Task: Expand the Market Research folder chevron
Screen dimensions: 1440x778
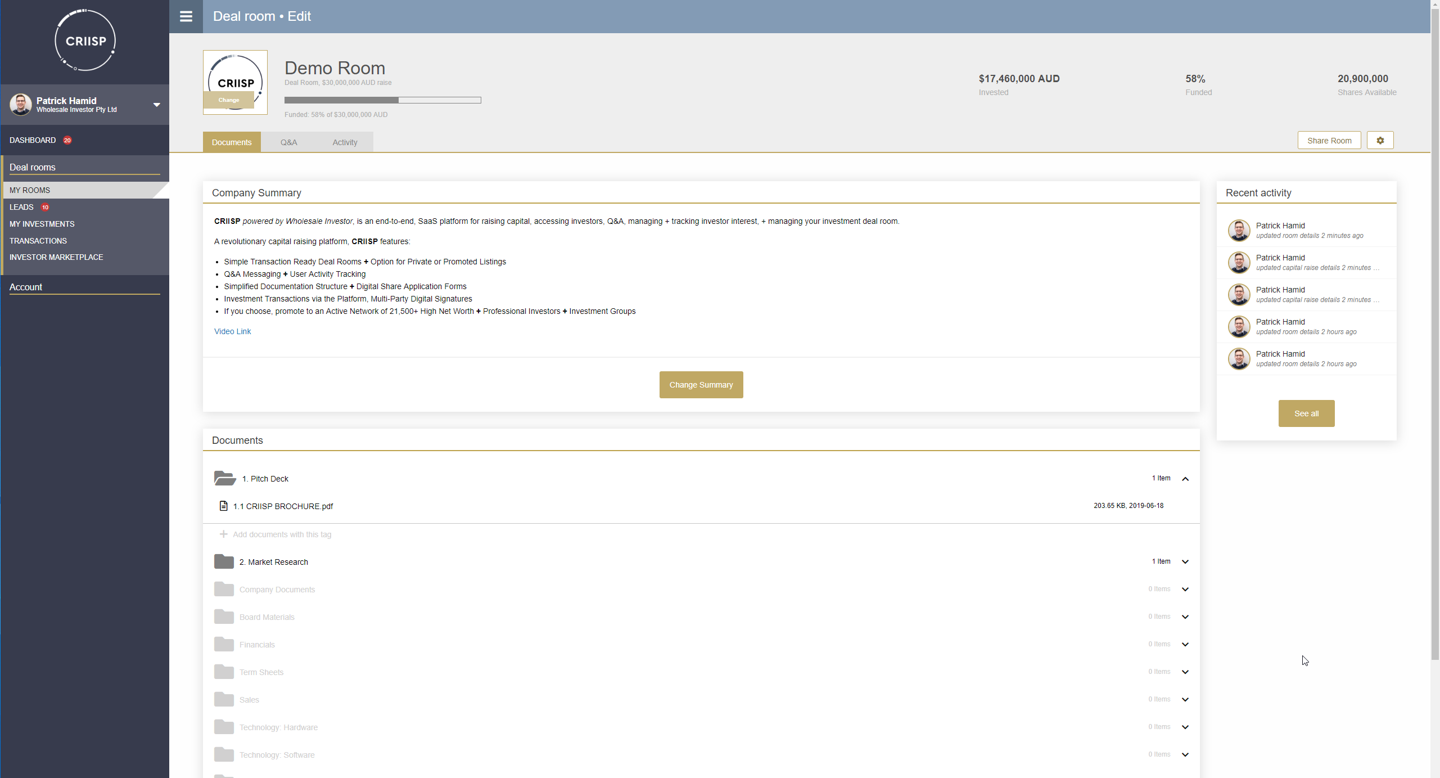Action: pos(1185,561)
